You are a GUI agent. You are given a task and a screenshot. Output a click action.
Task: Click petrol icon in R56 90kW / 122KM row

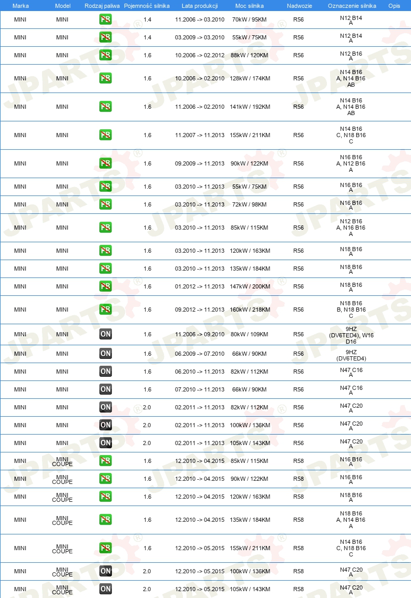(105, 163)
